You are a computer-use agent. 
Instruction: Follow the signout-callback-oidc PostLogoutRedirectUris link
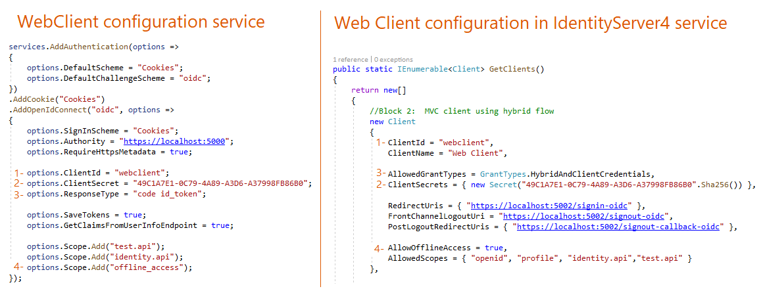tap(619, 227)
